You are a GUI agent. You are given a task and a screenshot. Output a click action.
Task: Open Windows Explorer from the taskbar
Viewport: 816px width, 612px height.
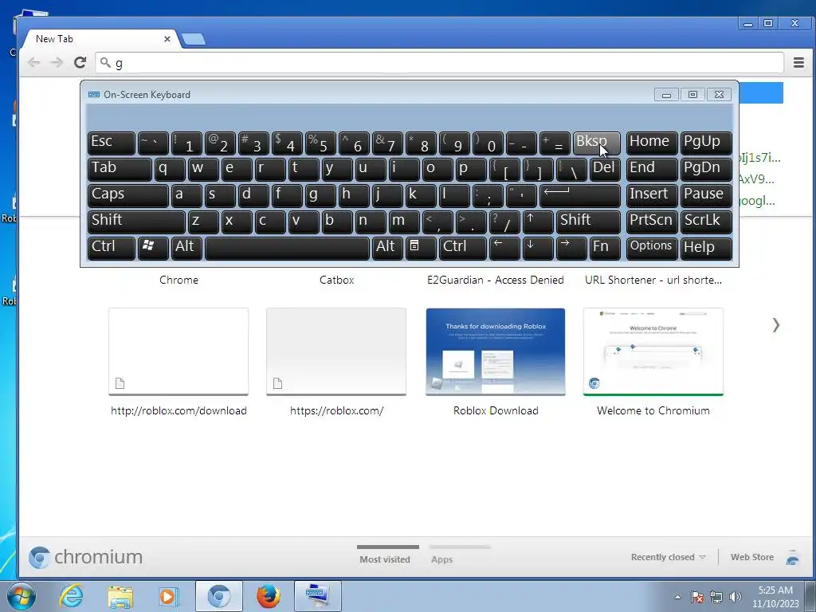120,596
